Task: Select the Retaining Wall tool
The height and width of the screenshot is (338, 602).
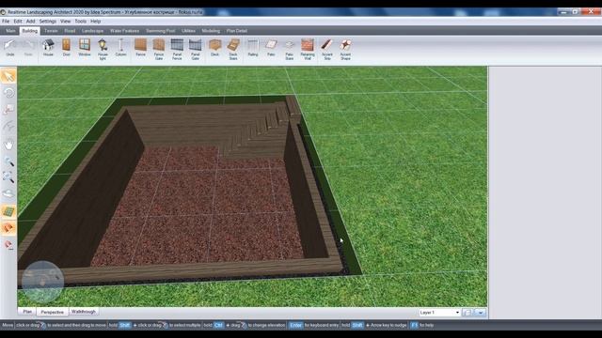Action: pyautogui.click(x=308, y=50)
